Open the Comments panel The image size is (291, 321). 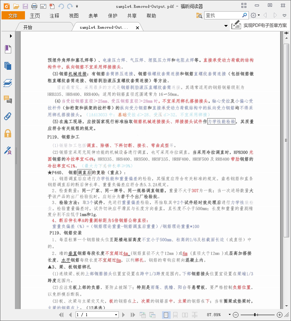click(x=8, y=100)
